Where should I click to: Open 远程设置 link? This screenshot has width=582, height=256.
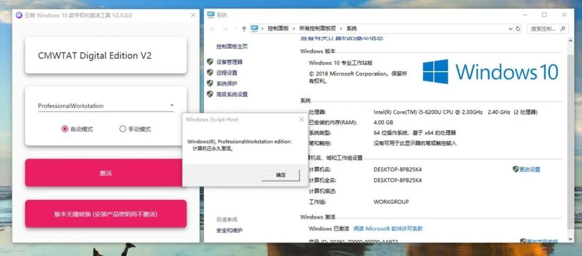pos(227,73)
